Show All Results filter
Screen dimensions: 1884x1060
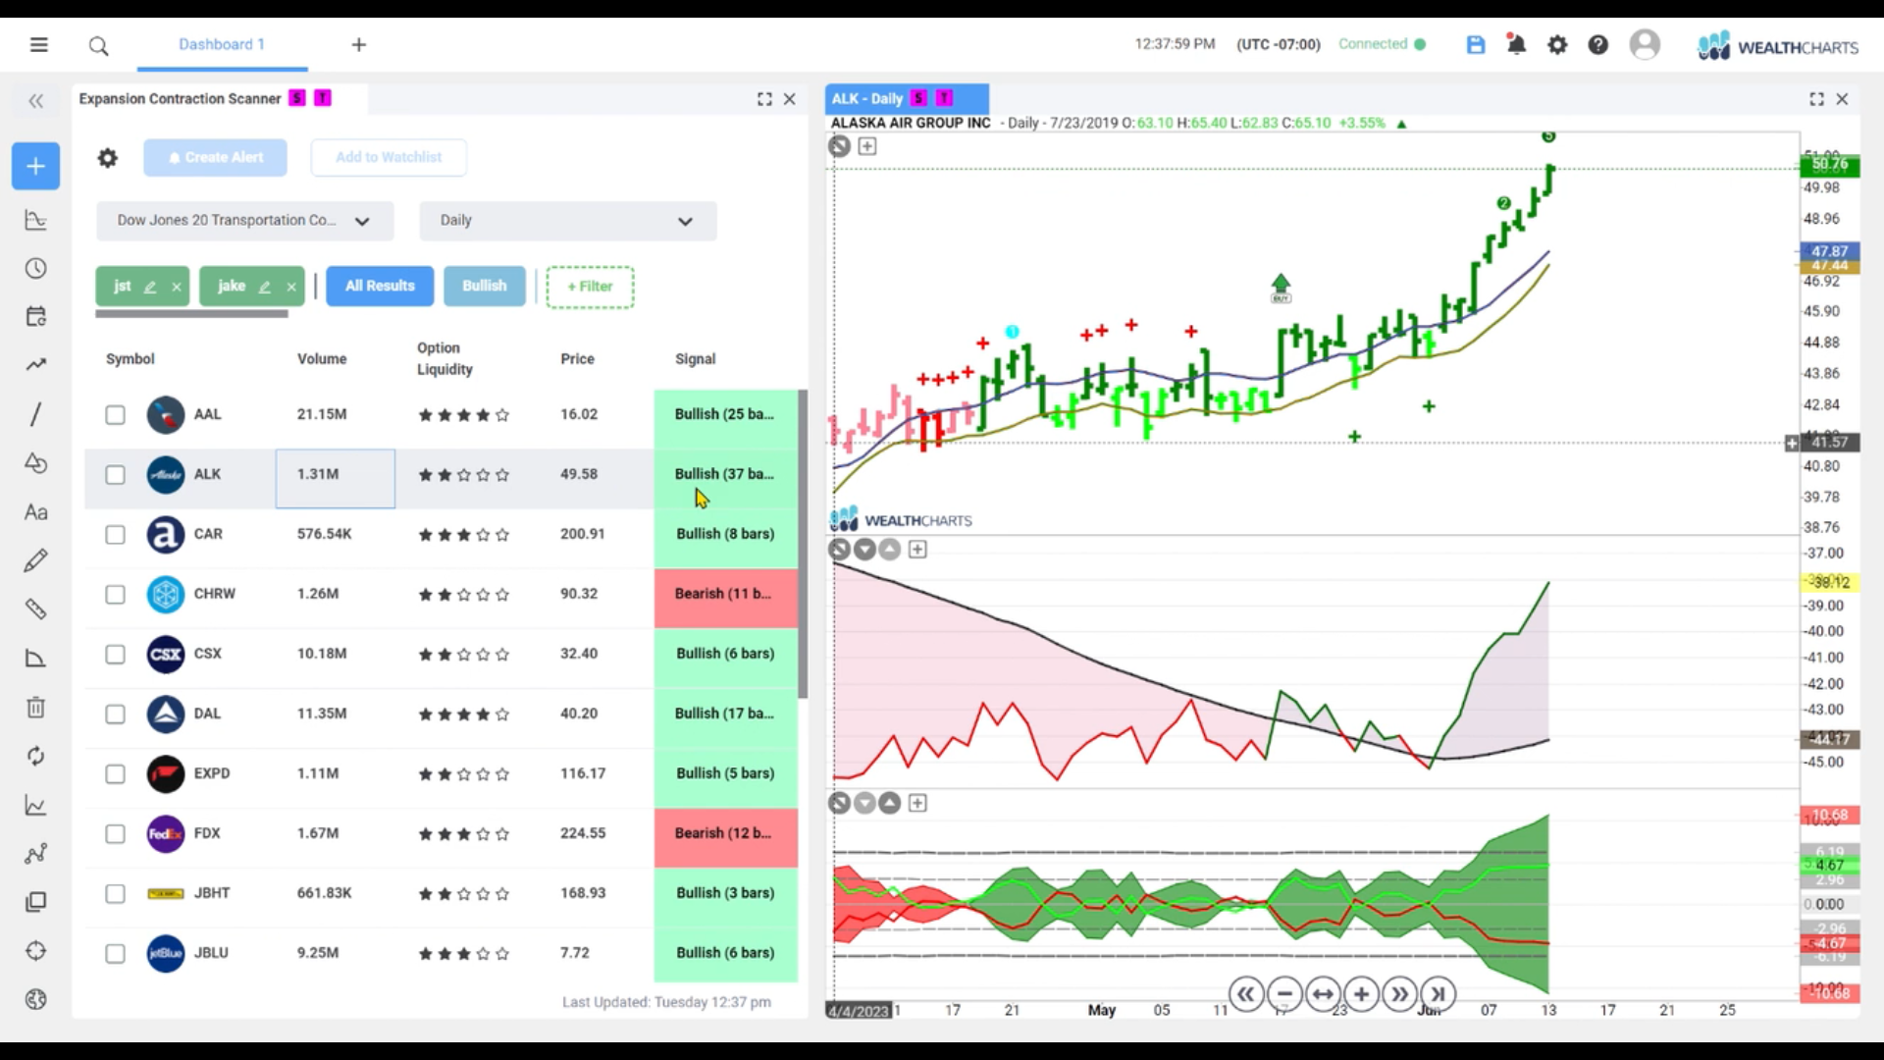(380, 287)
